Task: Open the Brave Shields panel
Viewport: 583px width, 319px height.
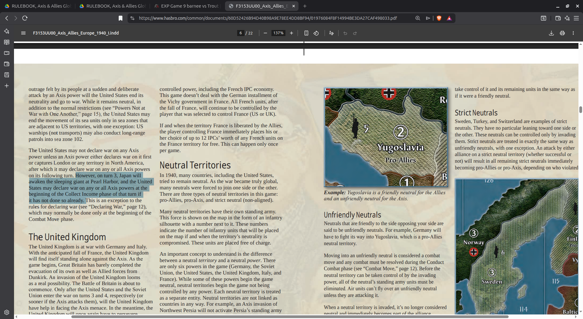Action: (439, 18)
